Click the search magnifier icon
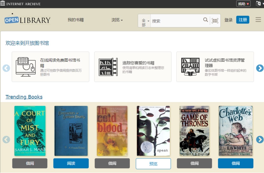 tap(205, 20)
